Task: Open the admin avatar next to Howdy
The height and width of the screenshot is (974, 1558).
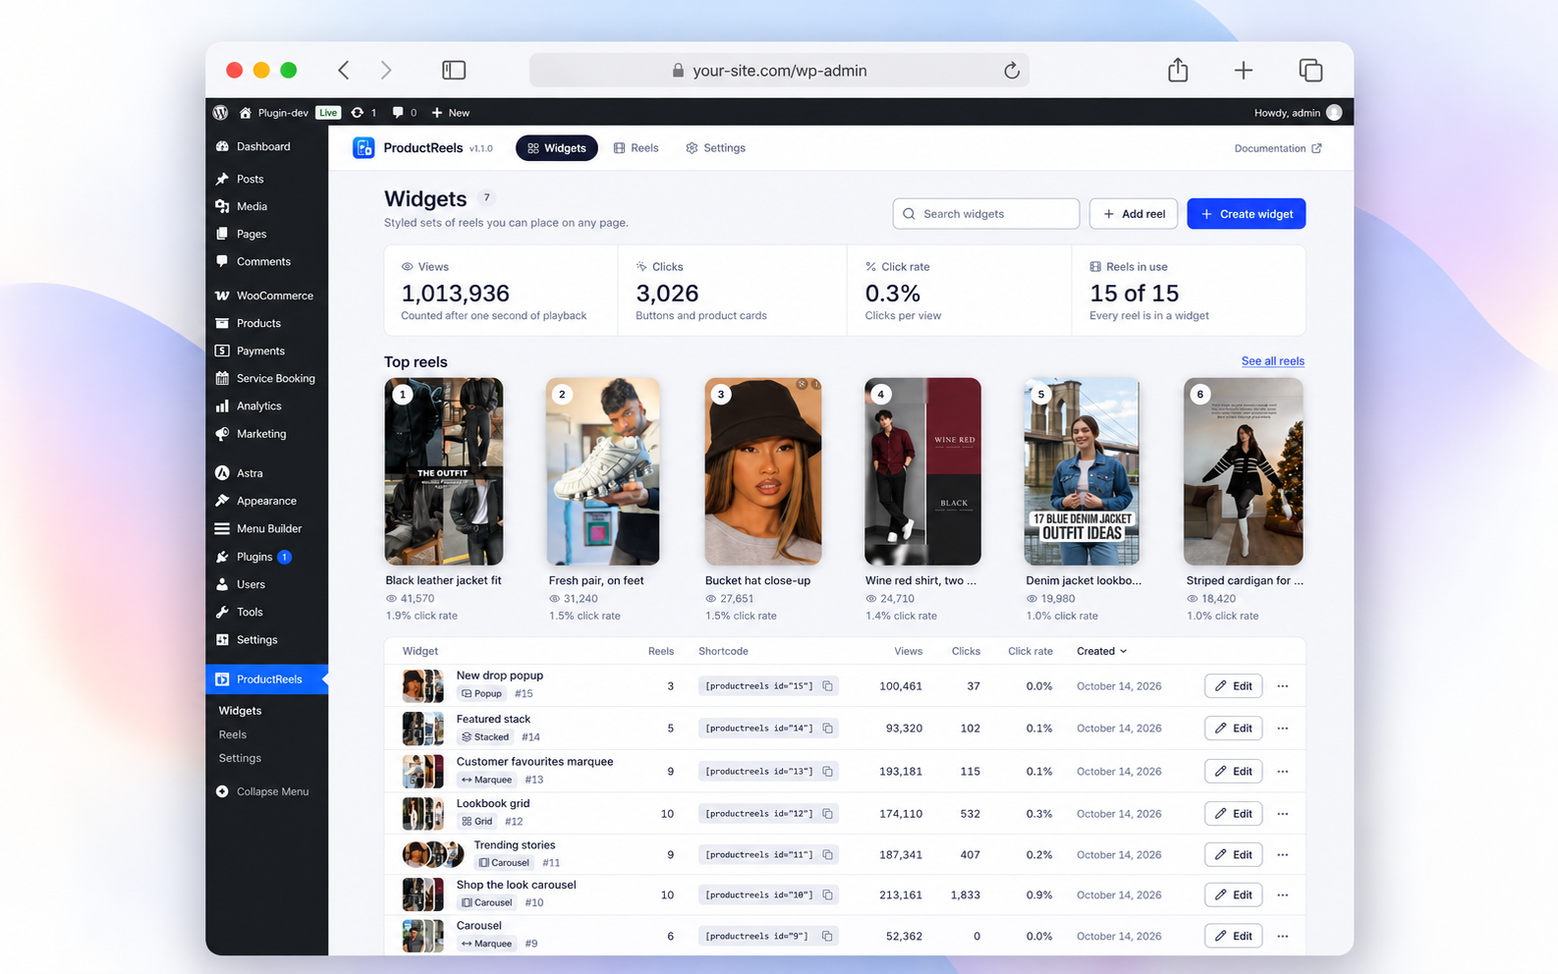Action: [1334, 113]
